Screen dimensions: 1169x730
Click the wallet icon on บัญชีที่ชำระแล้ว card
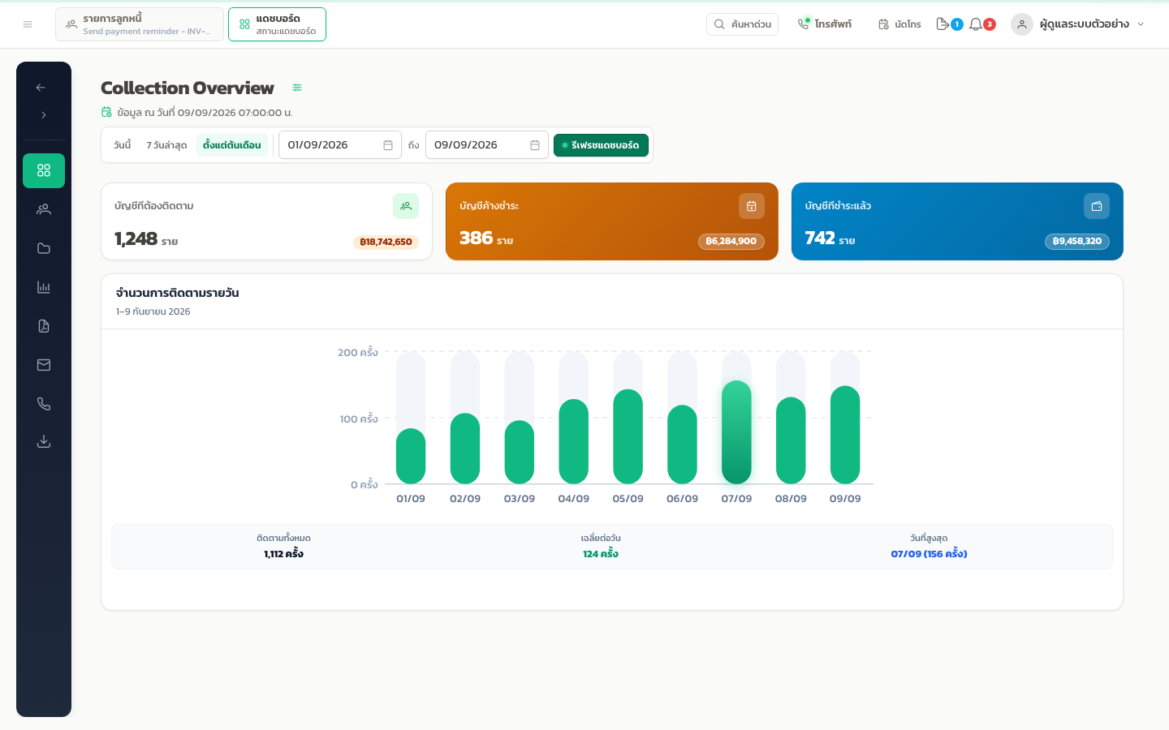1097,206
